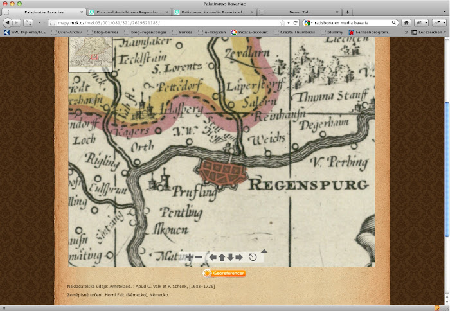Screen dimensions: 450x311
Task: Open the Google search engine selector
Action: pos(308,22)
